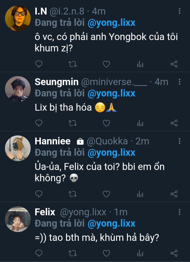
Task: Share Felix's tweet
Action: (x=174, y=254)
